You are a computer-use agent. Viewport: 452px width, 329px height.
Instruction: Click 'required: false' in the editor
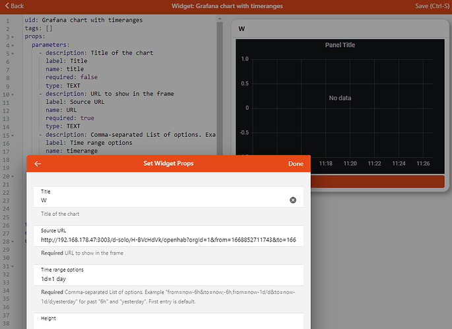coord(71,77)
